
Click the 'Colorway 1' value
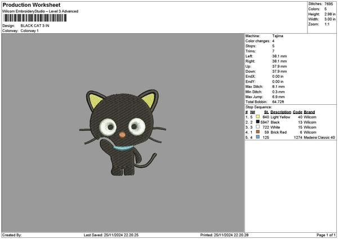tap(29, 31)
